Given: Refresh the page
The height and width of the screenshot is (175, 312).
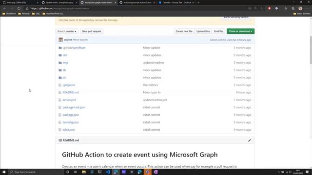Looking at the screenshot, I should coord(19,8).
